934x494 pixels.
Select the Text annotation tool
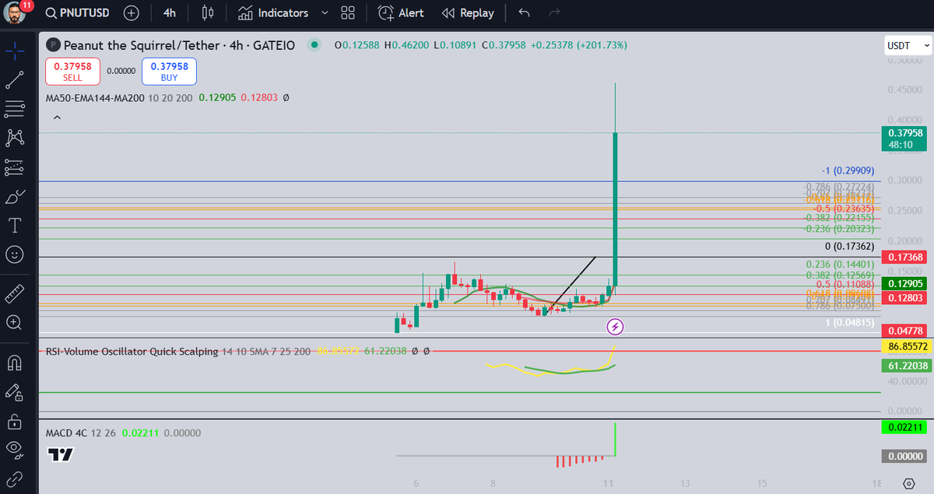click(x=16, y=226)
